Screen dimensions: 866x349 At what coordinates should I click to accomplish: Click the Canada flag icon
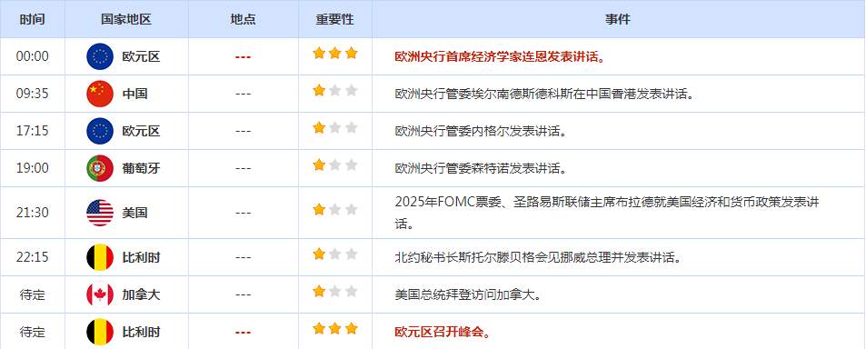click(x=100, y=294)
